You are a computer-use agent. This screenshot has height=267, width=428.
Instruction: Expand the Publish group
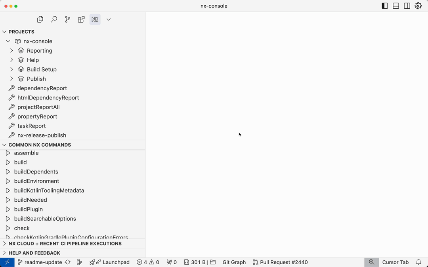click(x=11, y=79)
